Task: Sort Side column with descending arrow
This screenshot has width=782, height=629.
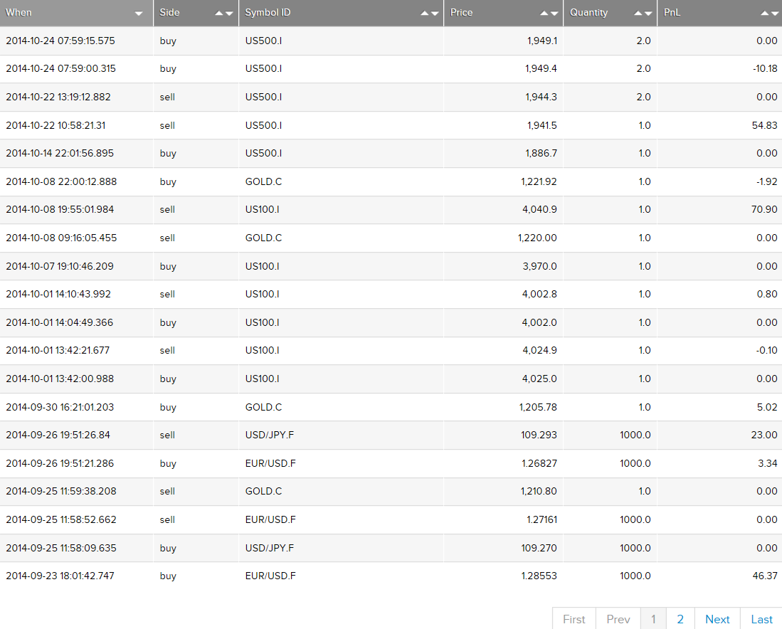Action: tap(229, 14)
